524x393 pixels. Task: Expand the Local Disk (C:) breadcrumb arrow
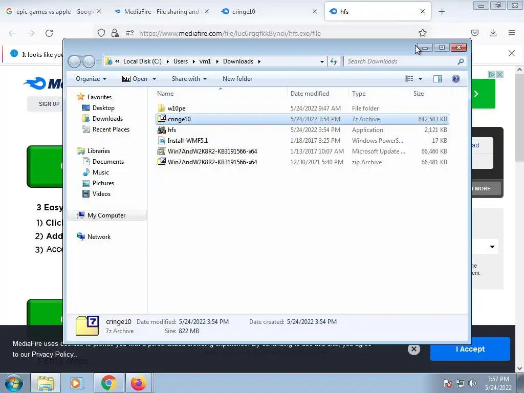pyautogui.click(x=167, y=61)
